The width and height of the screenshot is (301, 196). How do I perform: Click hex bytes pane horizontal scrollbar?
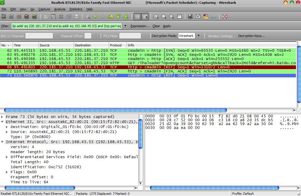click(214, 188)
